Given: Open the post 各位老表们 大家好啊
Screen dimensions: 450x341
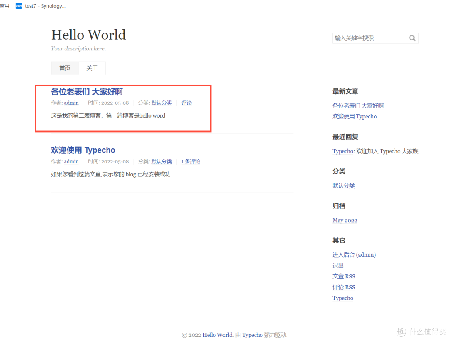Looking at the screenshot, I should 87,92.
